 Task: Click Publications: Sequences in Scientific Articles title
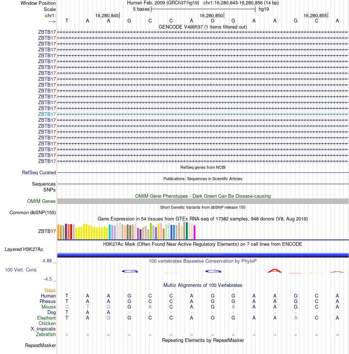tap(203, 179)
